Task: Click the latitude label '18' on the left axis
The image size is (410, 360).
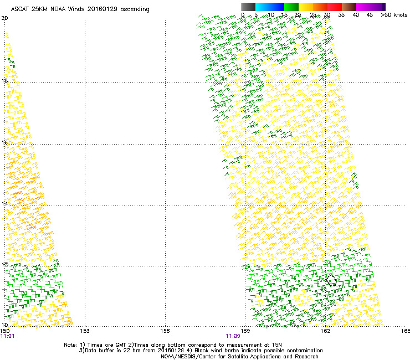Action: [4, 80]
